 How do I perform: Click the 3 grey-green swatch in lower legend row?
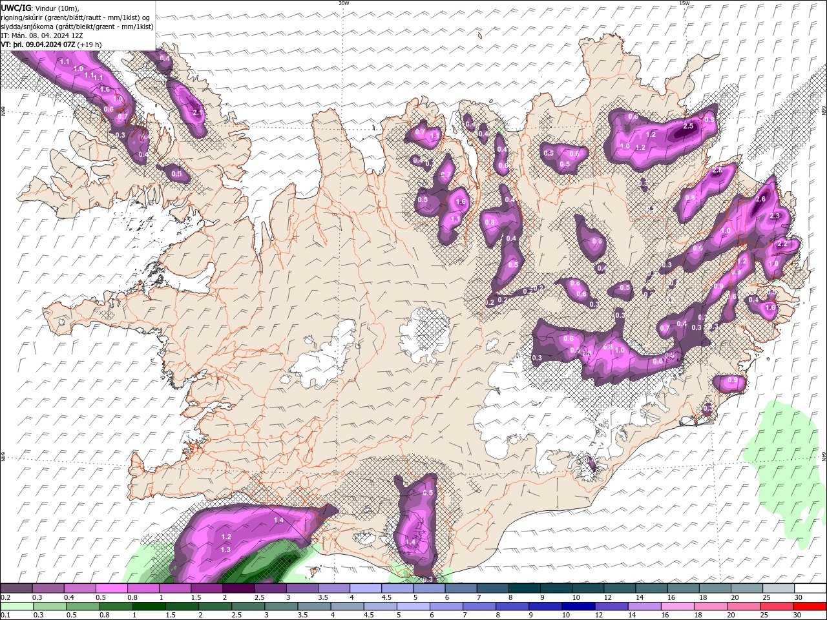coord(281,606)
